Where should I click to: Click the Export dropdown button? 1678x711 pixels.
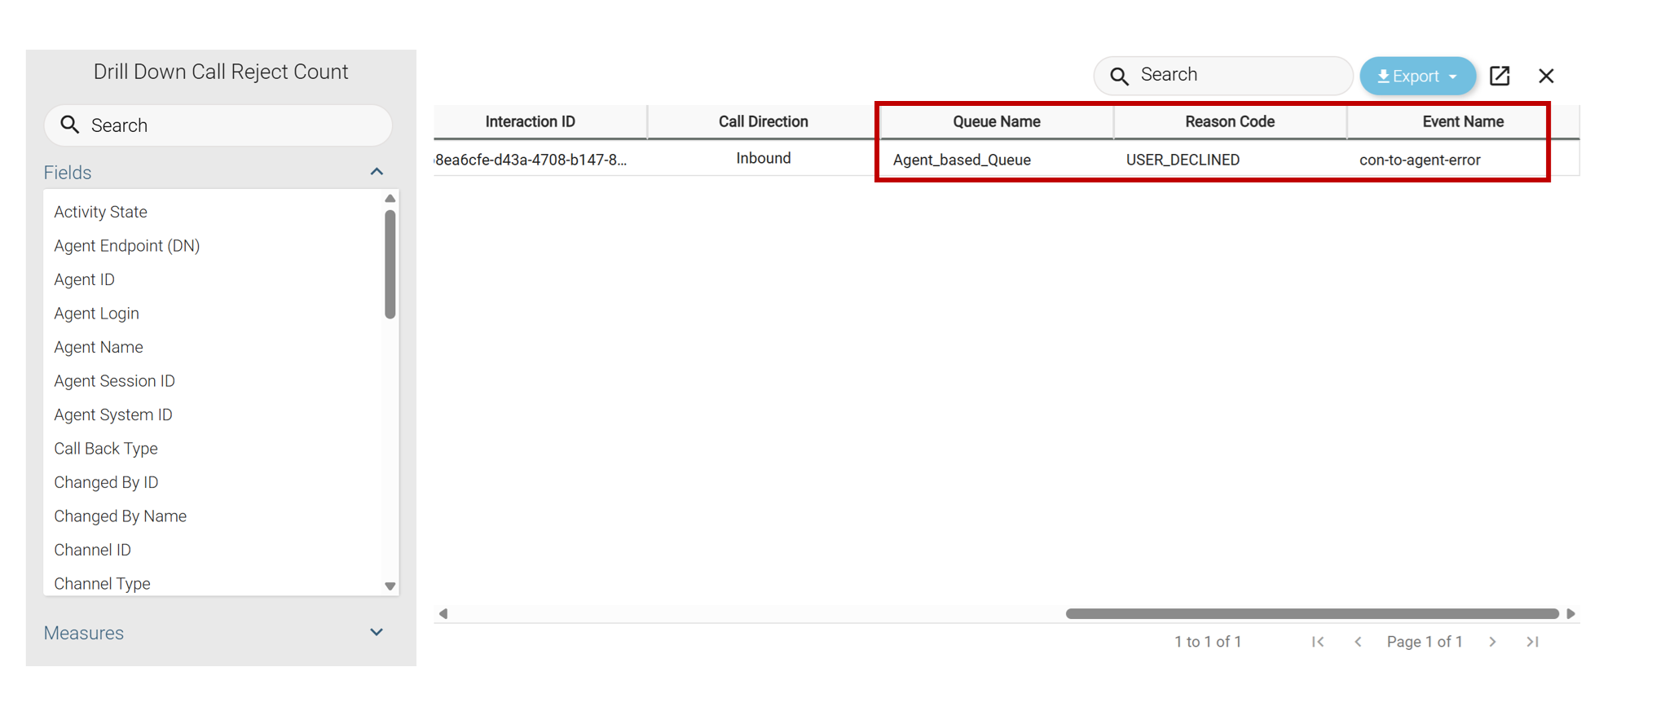[1416, 76]
